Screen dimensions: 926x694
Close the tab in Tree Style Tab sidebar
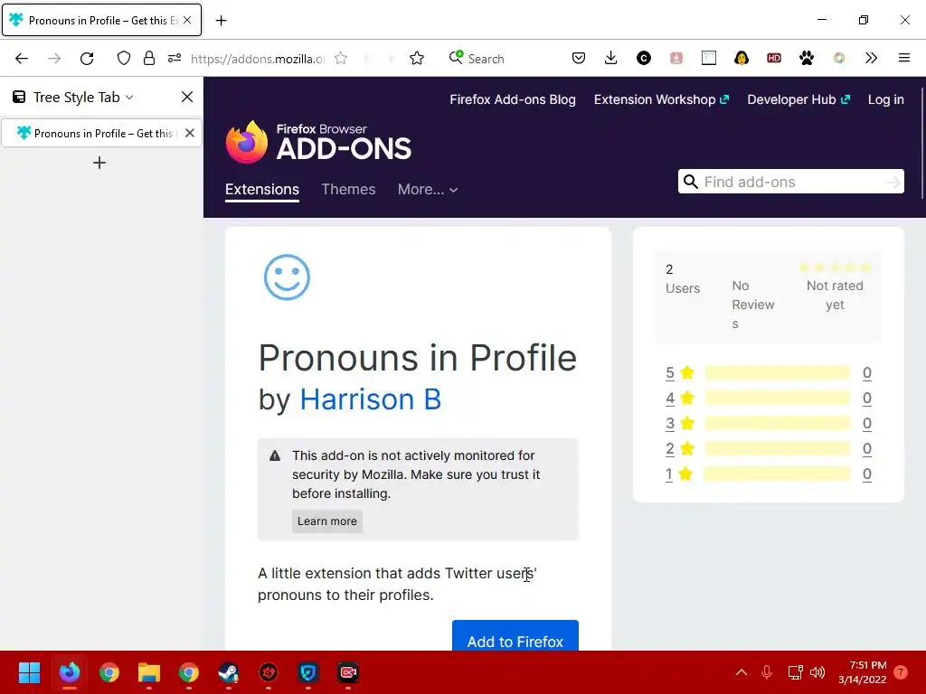[x=190, y=134]
